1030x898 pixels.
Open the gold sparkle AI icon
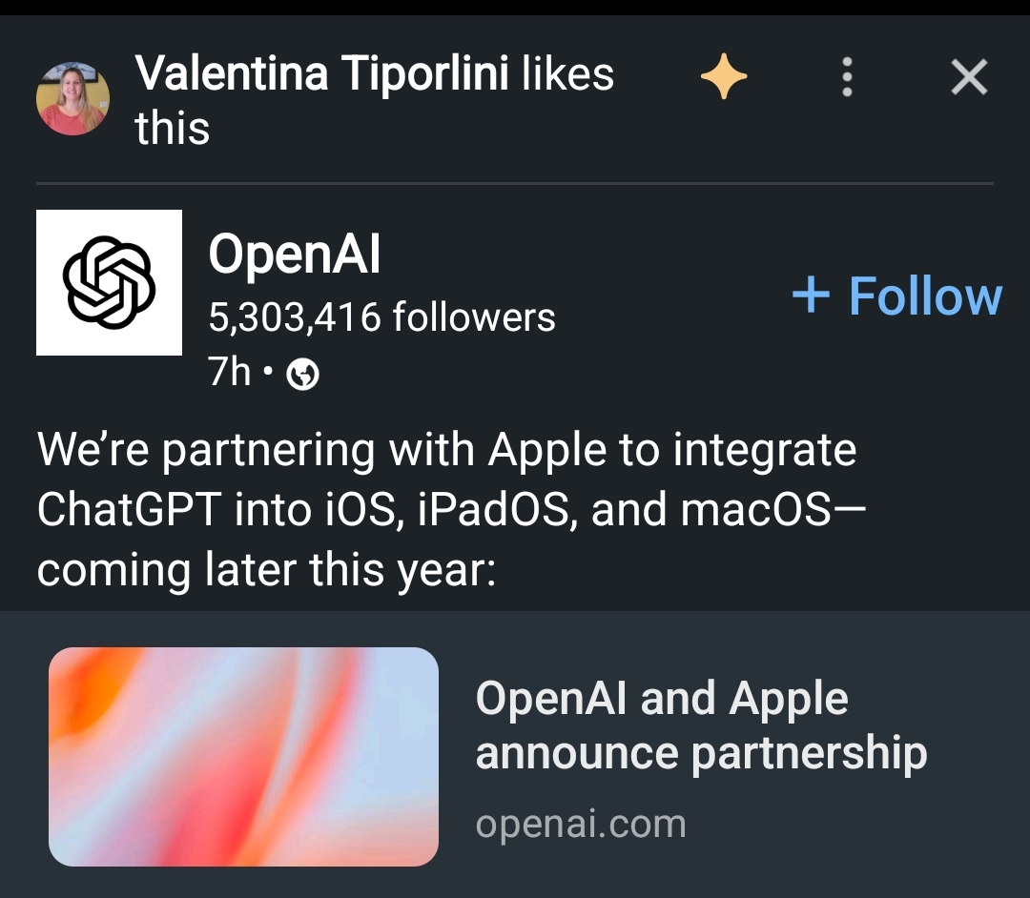[x=724, y=78]
